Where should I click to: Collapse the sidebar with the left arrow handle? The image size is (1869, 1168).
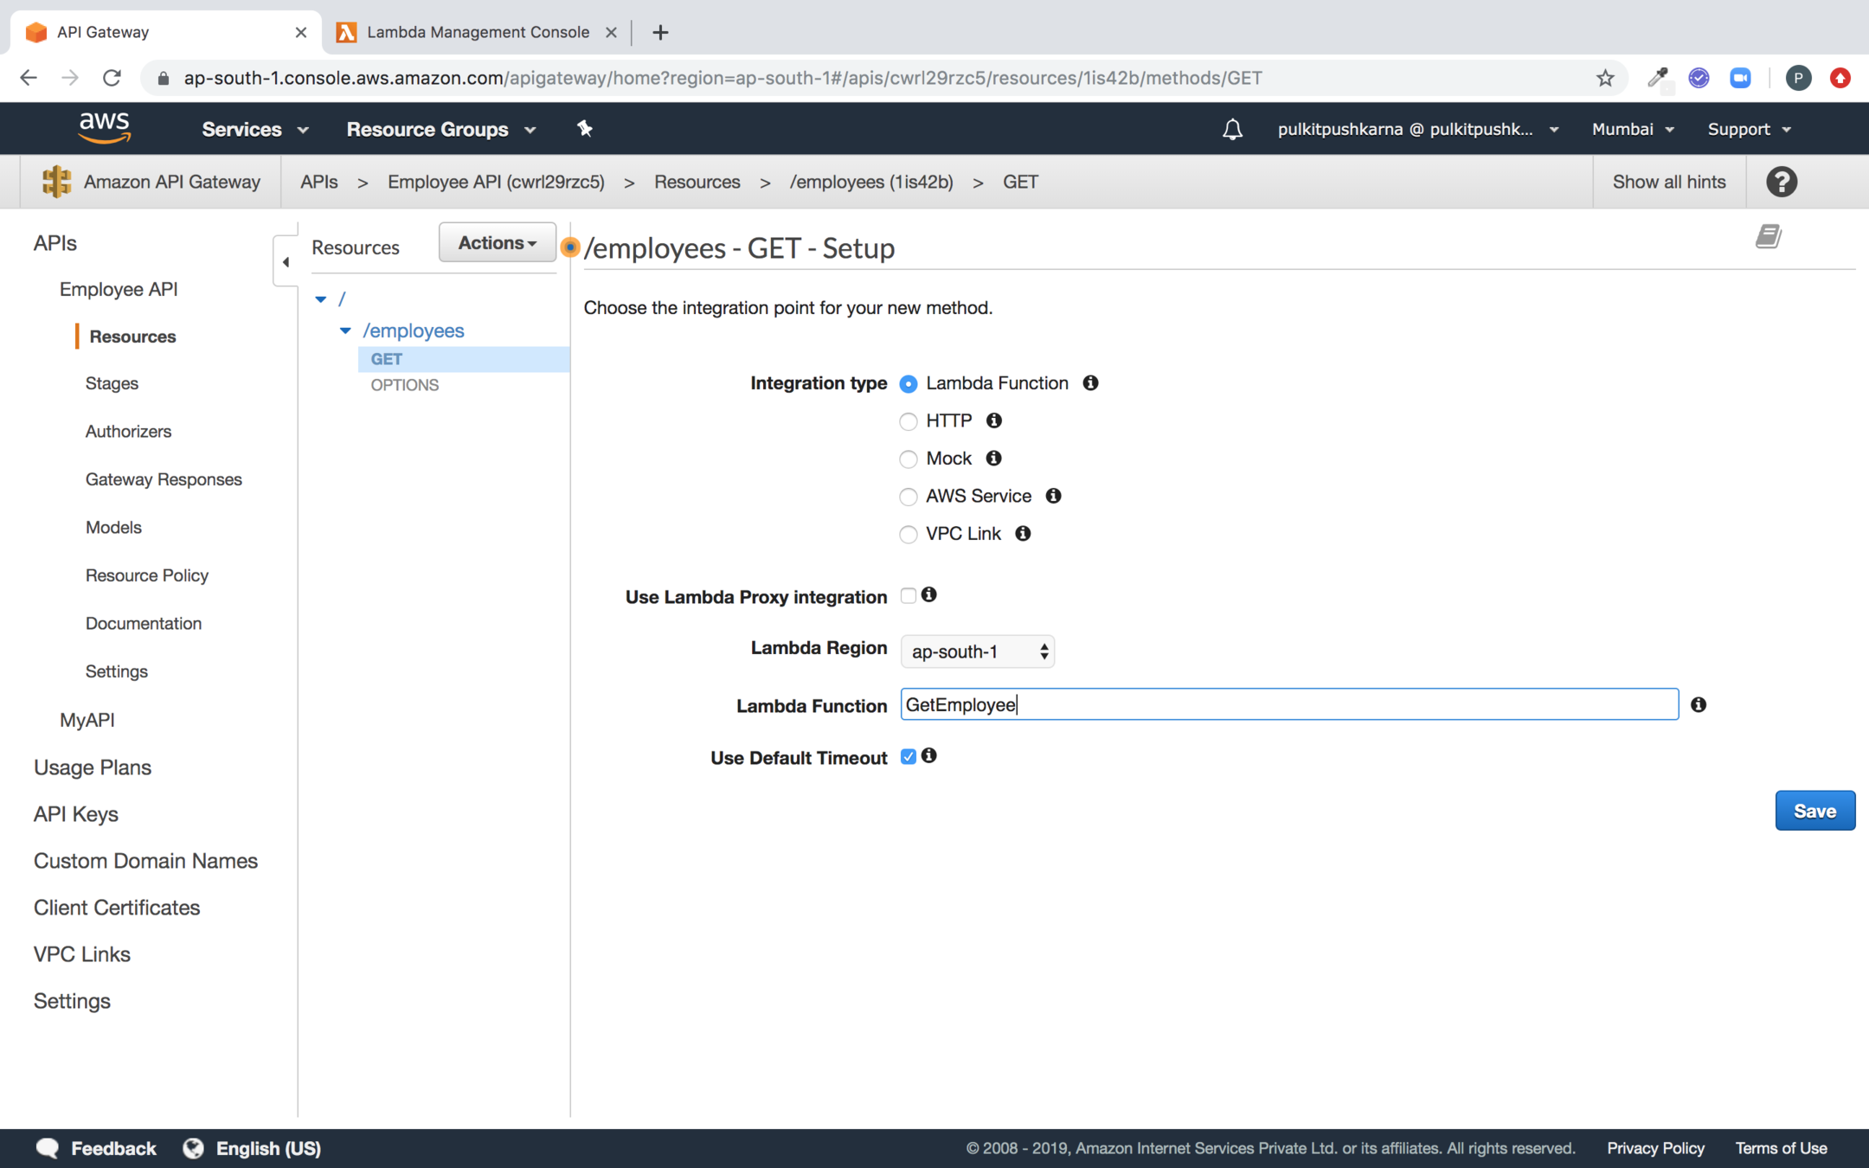coord(286,261)
